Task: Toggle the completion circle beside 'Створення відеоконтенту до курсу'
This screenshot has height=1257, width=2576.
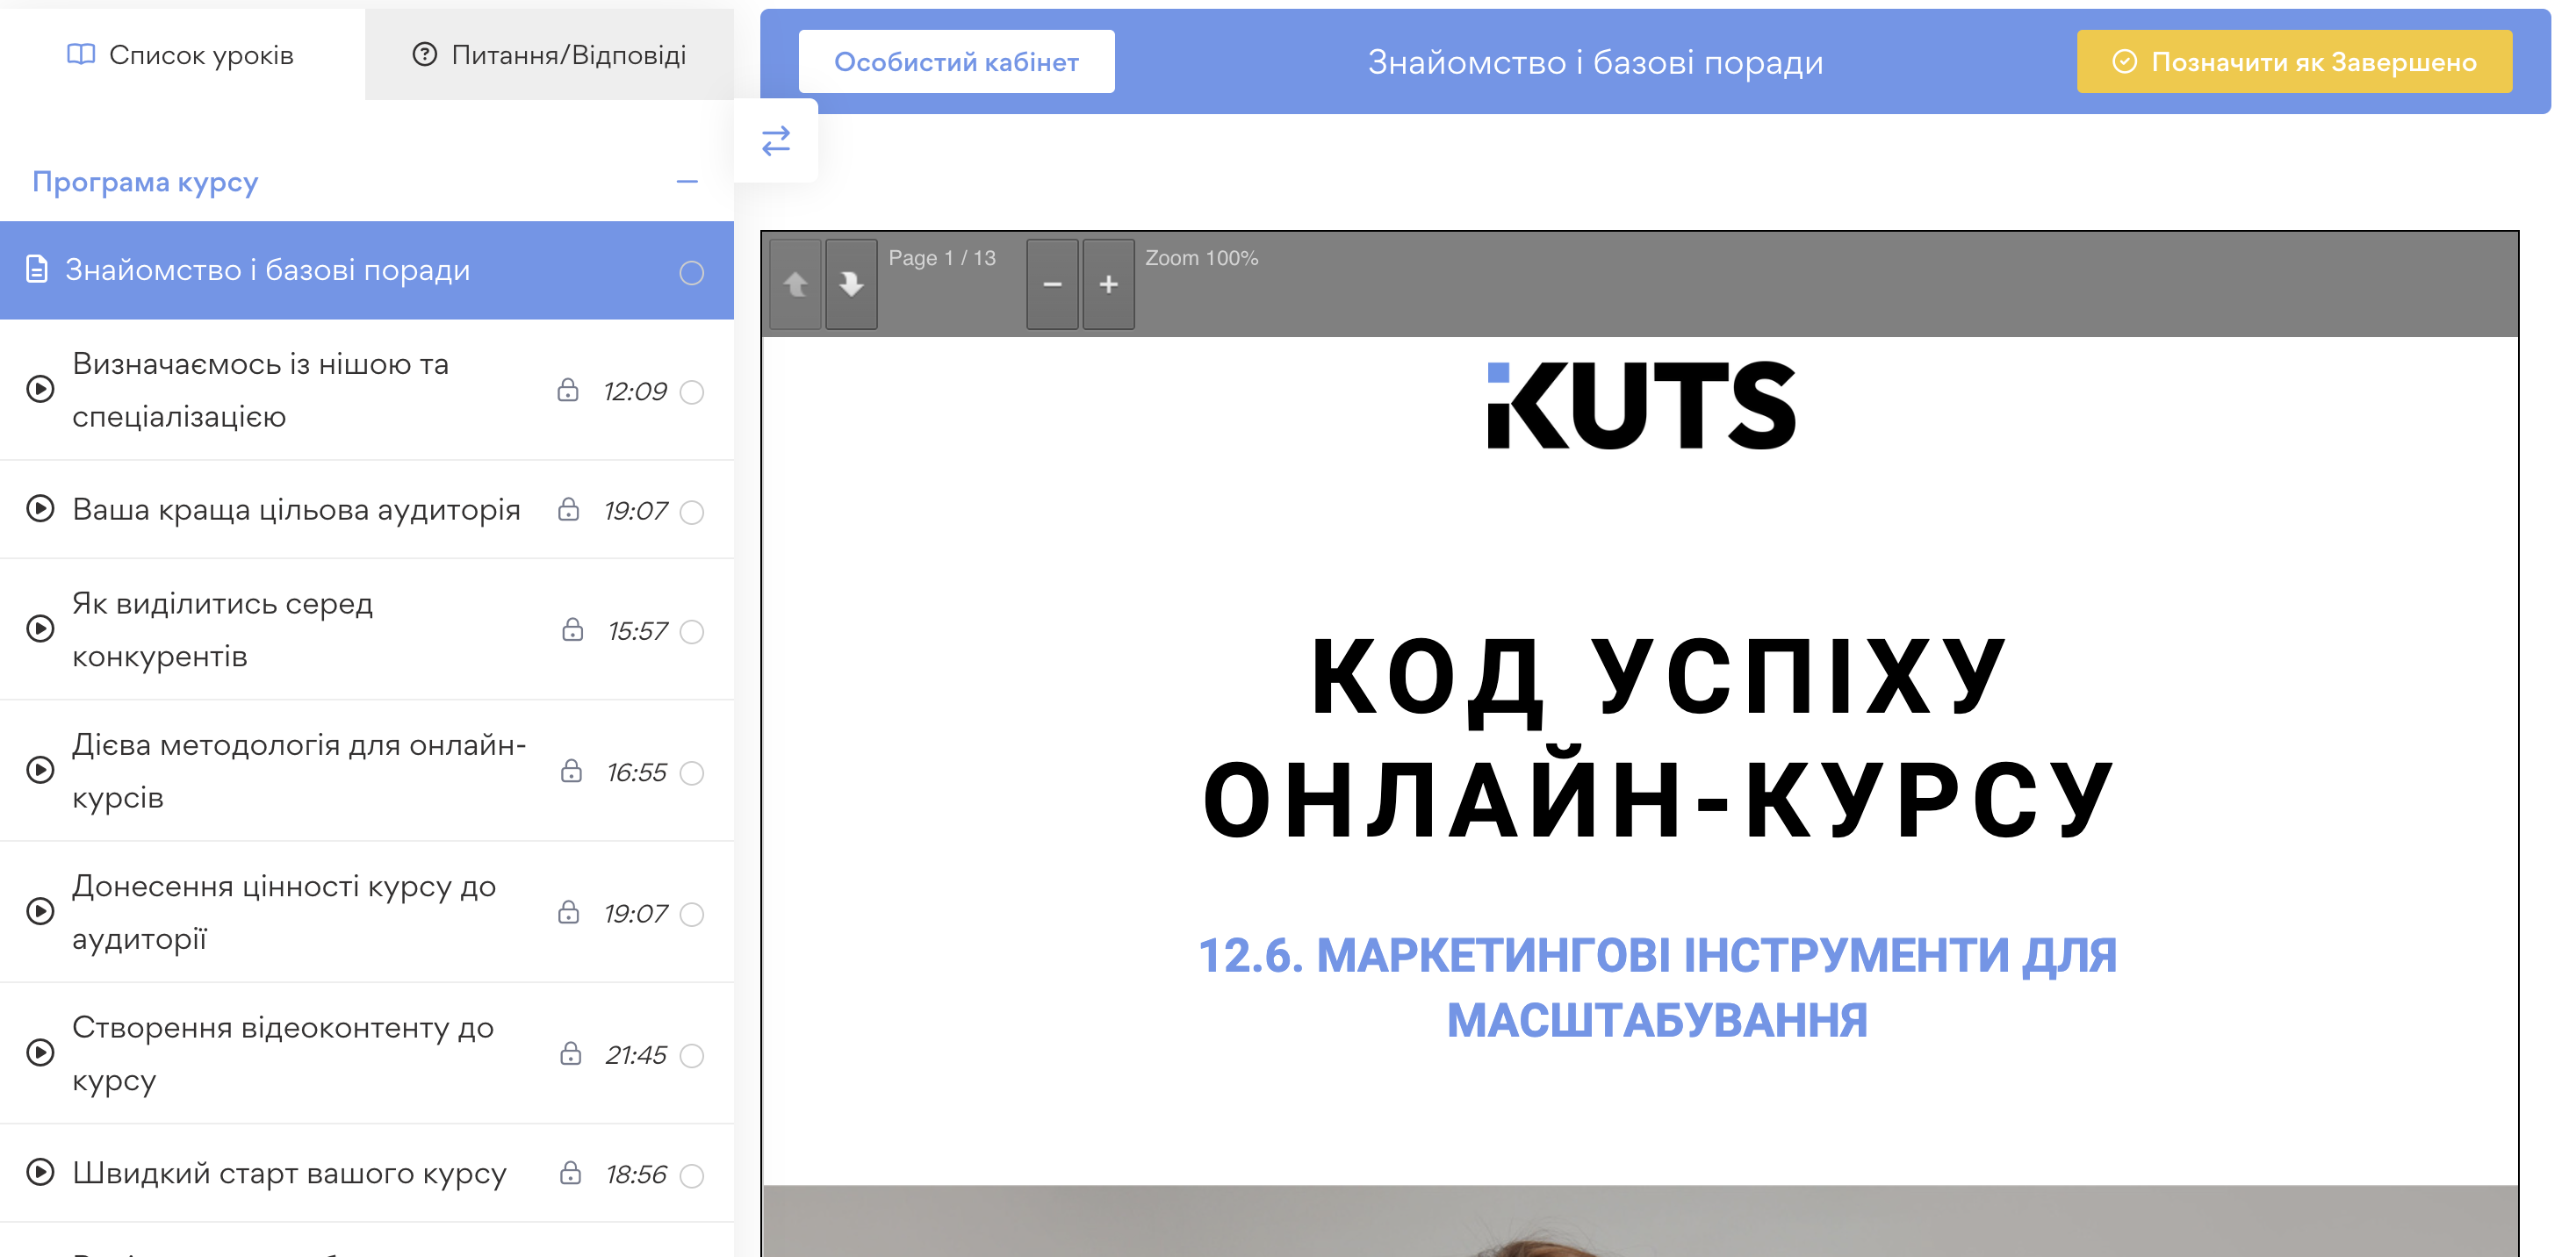Action: [x=692, y=1055]
